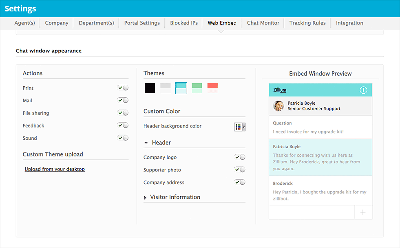This screenshot has width=400, height=248.
Task: Click the Upload from your desktop link
Action: (x=55, y=169)
